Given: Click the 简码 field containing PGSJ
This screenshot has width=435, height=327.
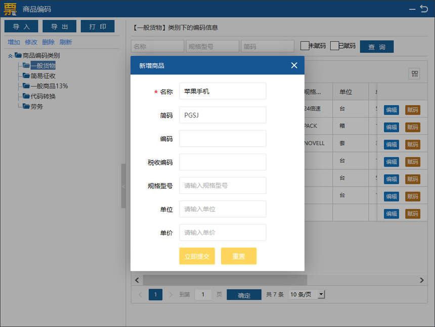Looking at the screenshot, I should tap(223, 115).
